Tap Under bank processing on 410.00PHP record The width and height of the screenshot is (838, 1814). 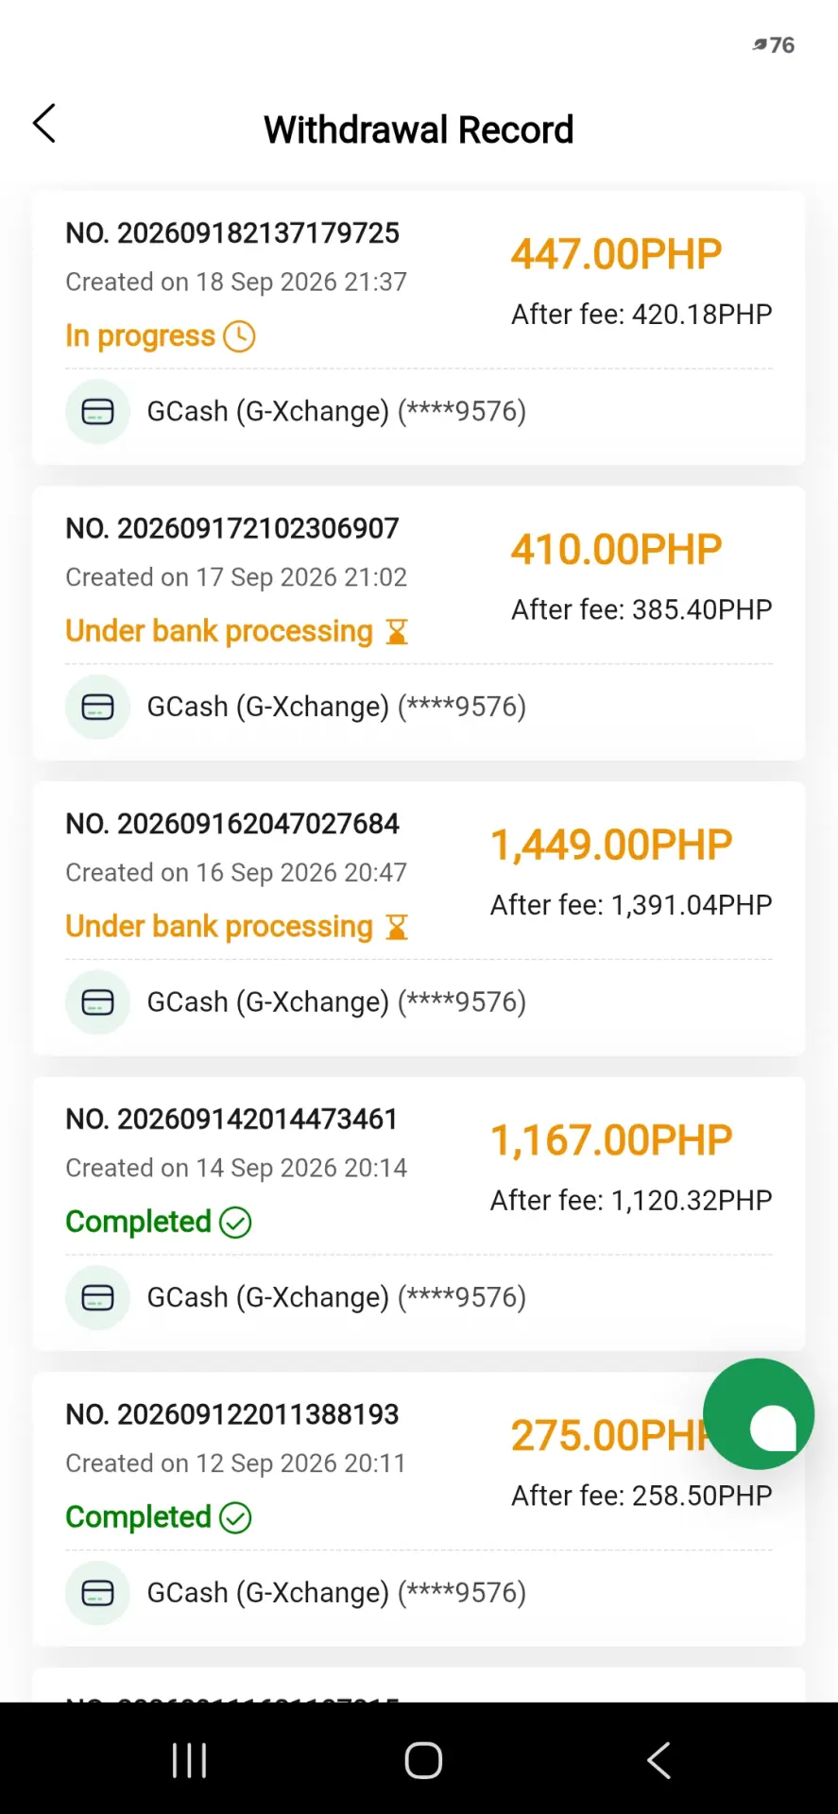coord(219,632)
